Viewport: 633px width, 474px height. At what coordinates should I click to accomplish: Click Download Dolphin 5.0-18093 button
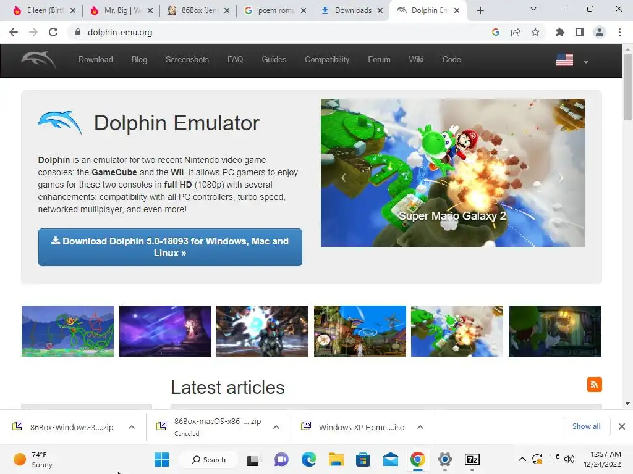click(170, 247)
